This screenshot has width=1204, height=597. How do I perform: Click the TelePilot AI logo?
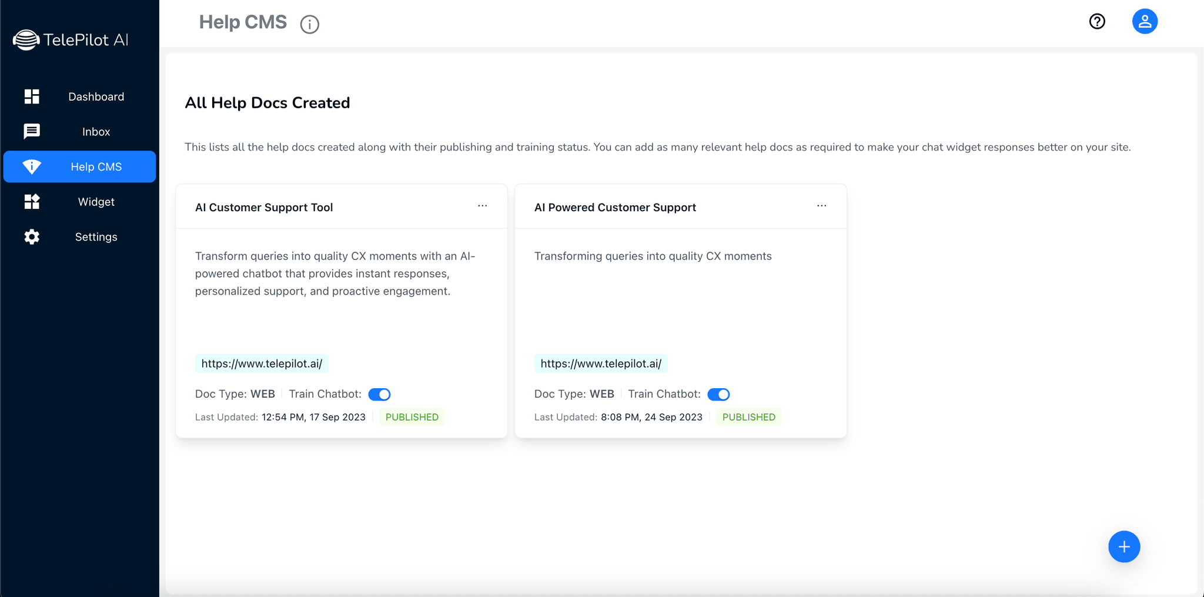tap(71, 40)
